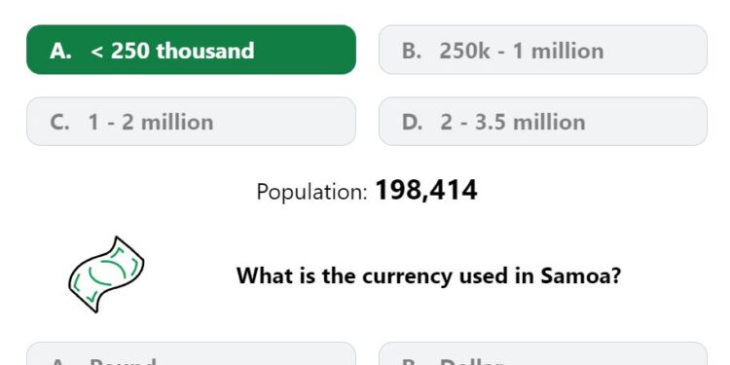Click the word 'currency' in the question

tap(408, 276)
